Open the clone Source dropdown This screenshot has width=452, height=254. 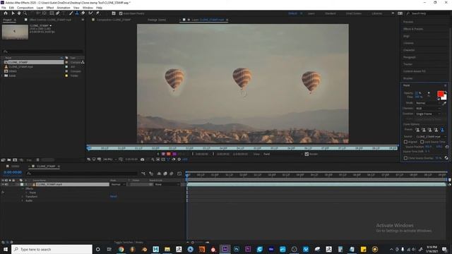[x=431, y=136]
